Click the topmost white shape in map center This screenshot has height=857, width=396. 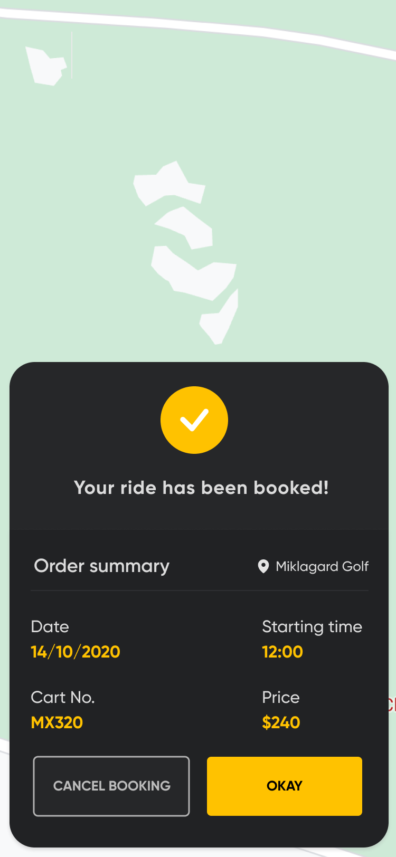tap(169, 185)
